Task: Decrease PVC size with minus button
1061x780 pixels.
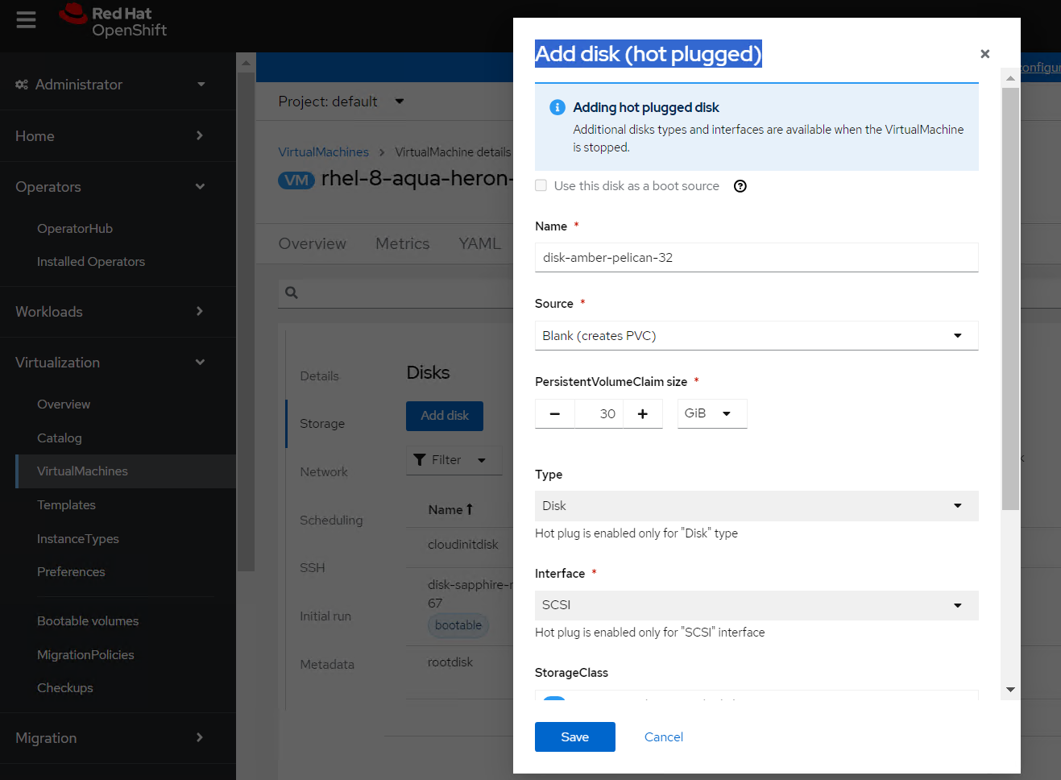Action: tap(555, 414)
